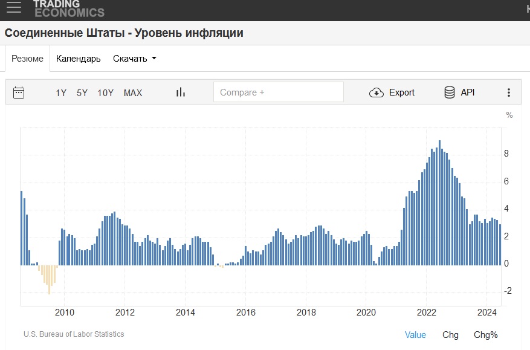Switch chart display to Value
Screen dimensions: 530x350
coord(415,335)
